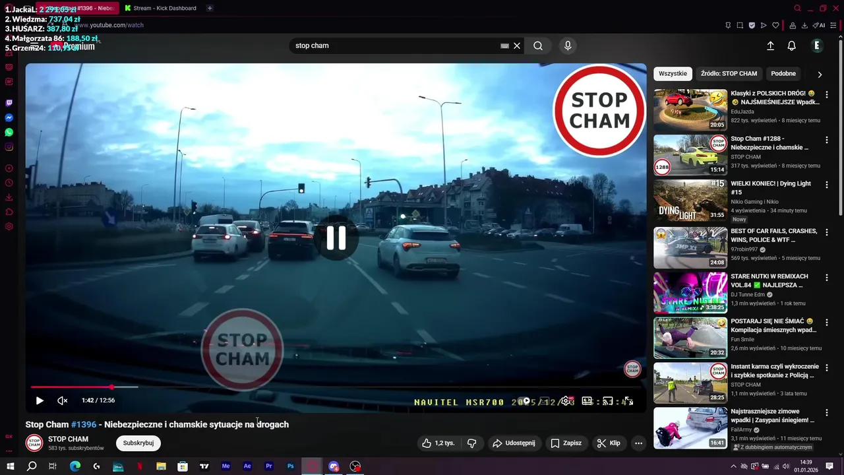Screen dimensions: 844x475
Task: Switch to the Stream - Kick Dashboard tab
Action: [x=162, y=8]
